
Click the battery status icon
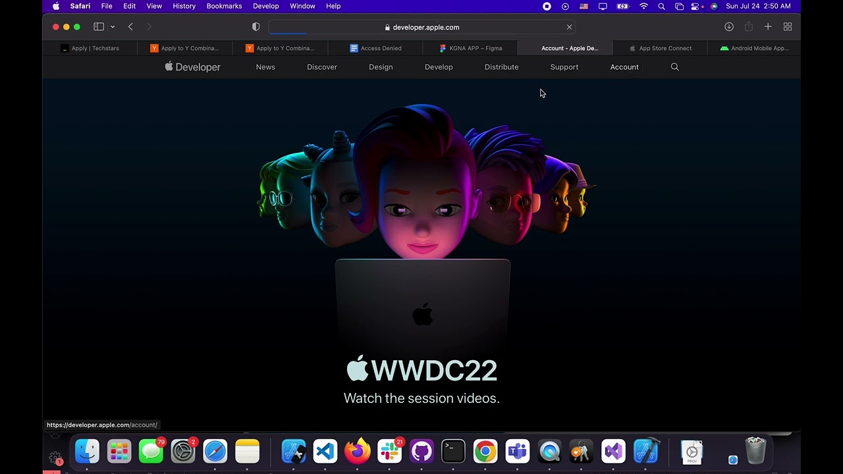click(x=622, y=6)
